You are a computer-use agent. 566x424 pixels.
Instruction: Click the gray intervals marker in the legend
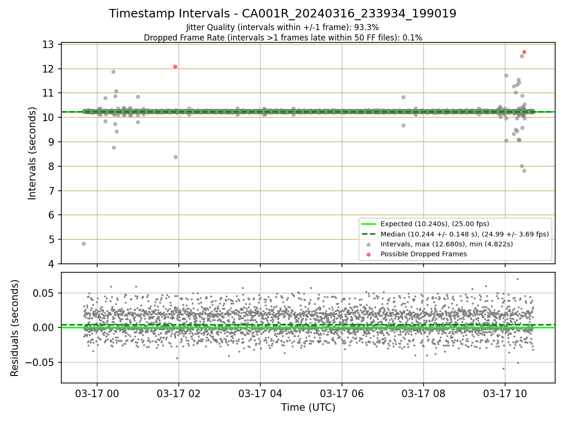[369, 244]
